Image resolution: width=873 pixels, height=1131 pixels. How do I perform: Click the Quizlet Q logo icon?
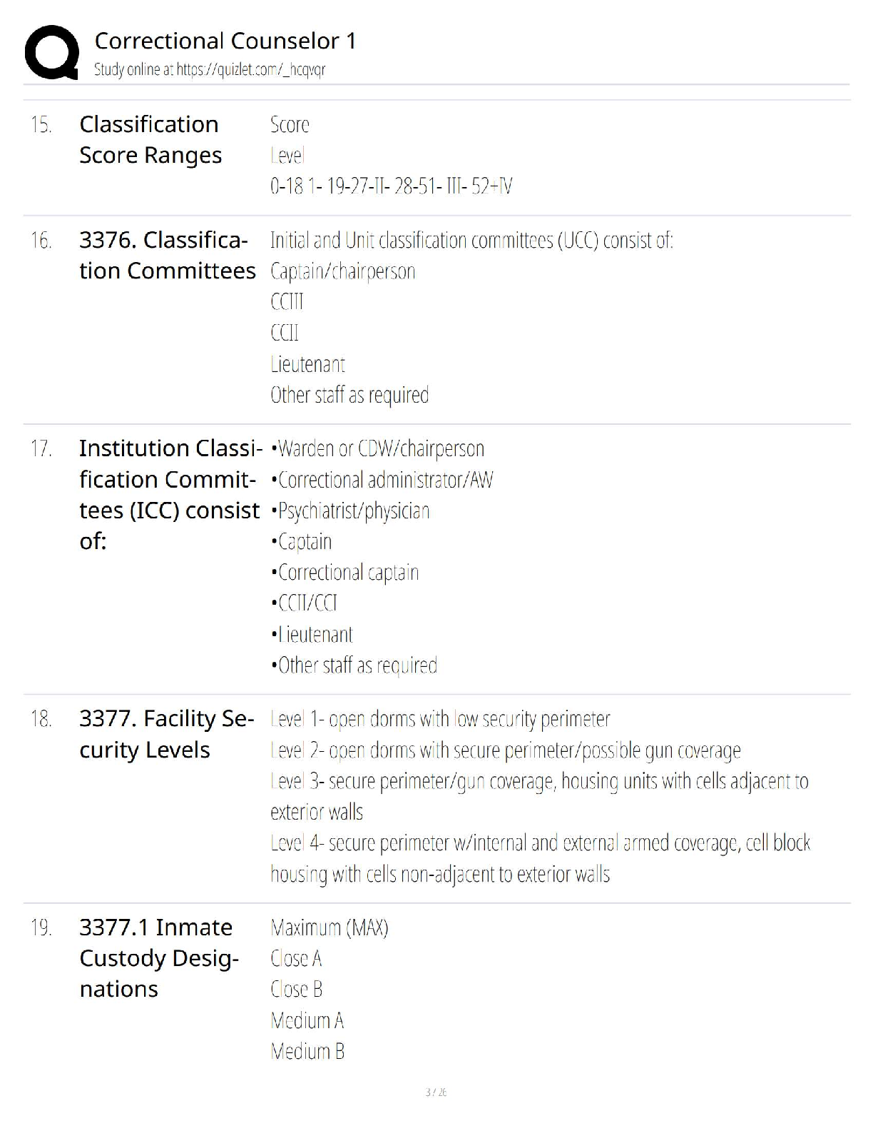point(51,52)
